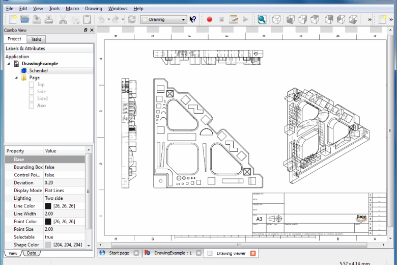Toggle the Side view checkbox

click(32, 92)
